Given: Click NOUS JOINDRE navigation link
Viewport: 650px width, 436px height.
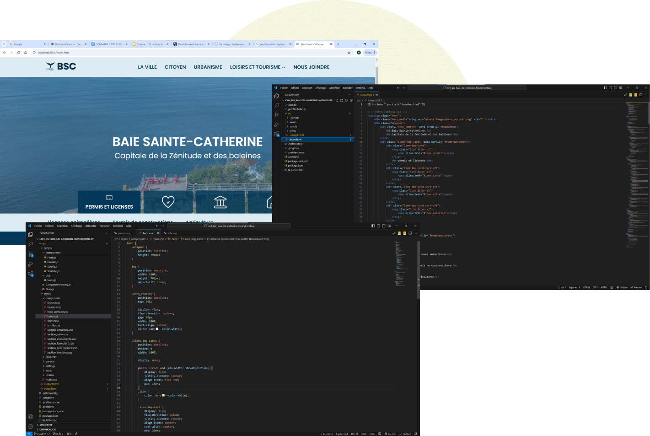Looking at the screenshot, I should click(x=312, y=67).
